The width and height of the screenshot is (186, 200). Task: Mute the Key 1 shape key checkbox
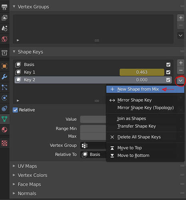[x=168, y=72]
